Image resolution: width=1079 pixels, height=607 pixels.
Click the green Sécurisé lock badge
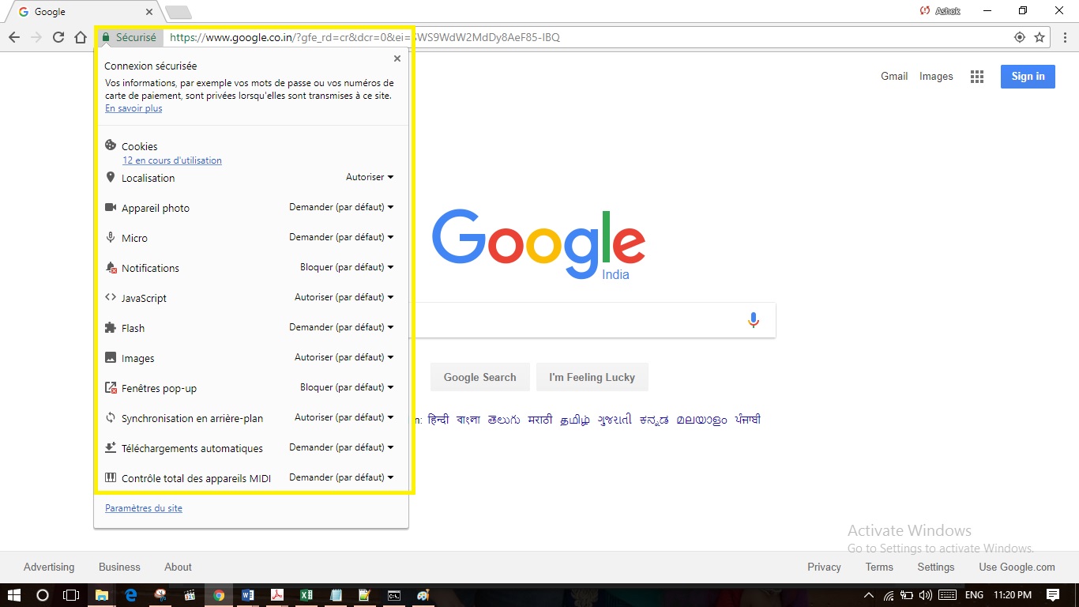click(x=129, y=37)
